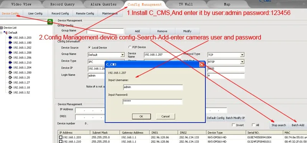Screen dimensions: 307x143
Task: Click Cancel in the C_CMS dialog
Action: [x=165, y=117]
